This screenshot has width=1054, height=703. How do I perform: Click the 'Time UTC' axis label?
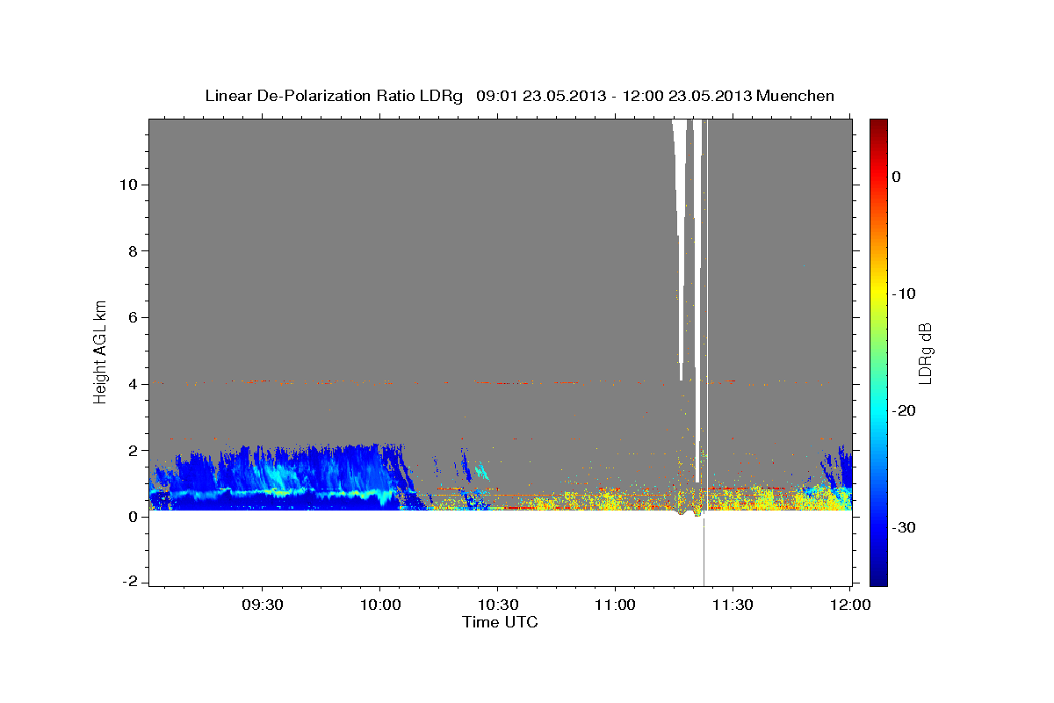click(x=500, y=622)
